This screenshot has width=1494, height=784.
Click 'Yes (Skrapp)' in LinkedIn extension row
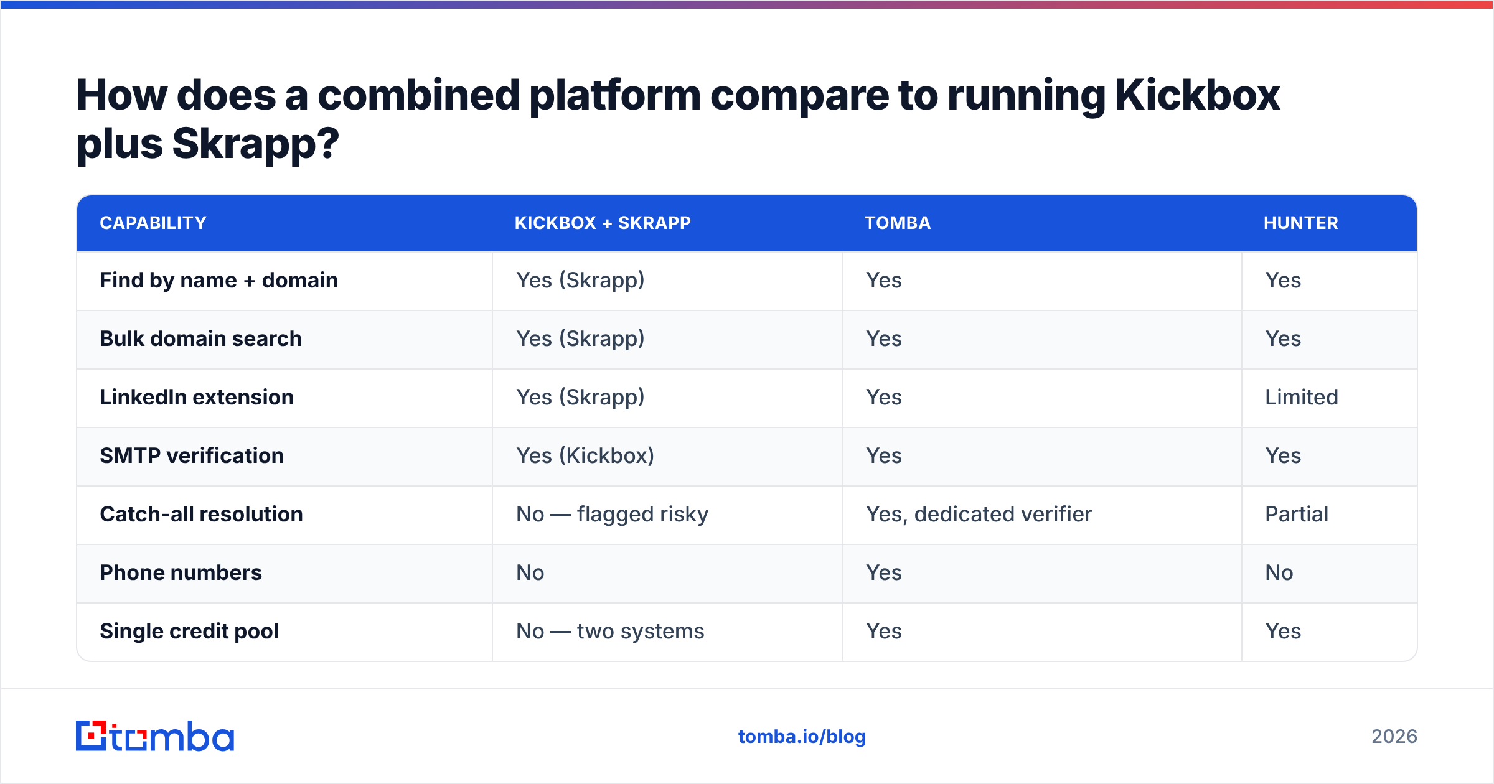click(581, 398)
